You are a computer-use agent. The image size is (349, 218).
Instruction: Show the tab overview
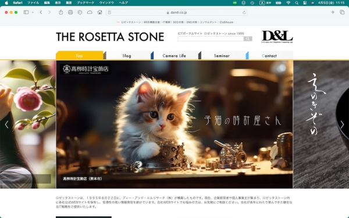[x=342, y=12]
